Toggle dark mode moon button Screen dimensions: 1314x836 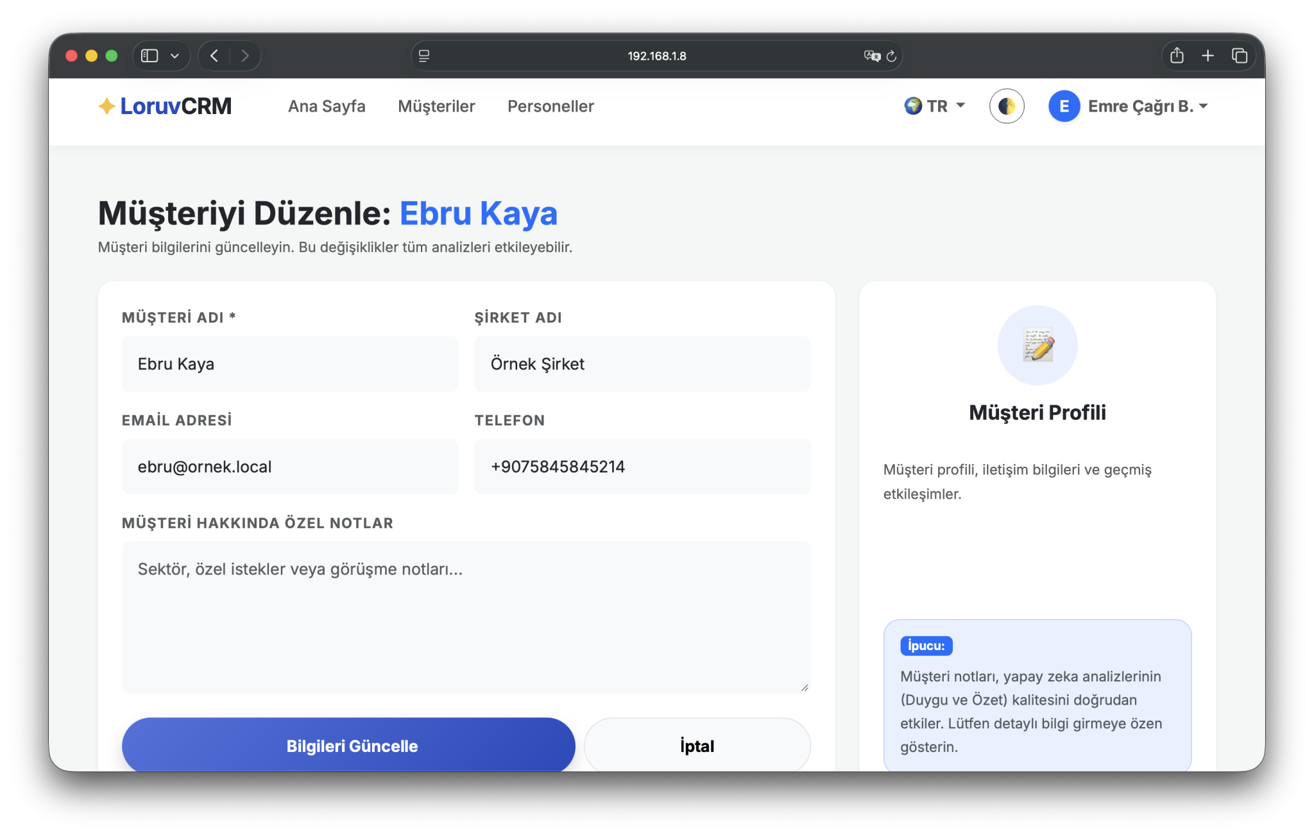1006,106
